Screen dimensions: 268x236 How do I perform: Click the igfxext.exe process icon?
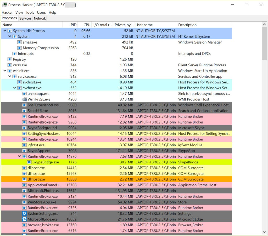point(24,145)
